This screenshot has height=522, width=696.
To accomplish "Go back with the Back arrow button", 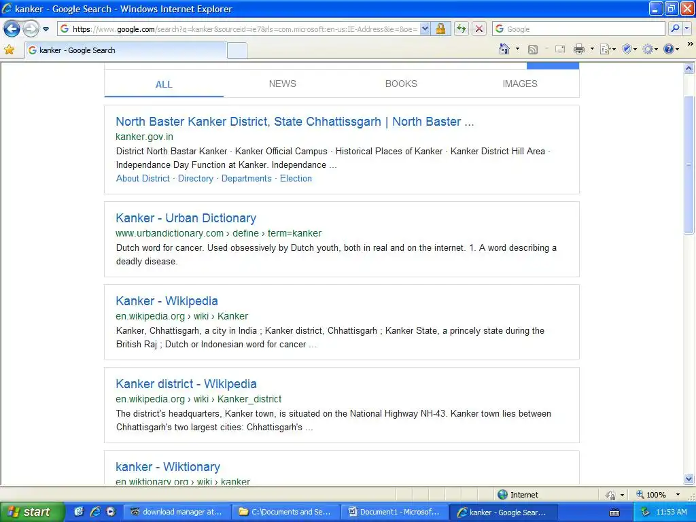I will tap(12, 29).
